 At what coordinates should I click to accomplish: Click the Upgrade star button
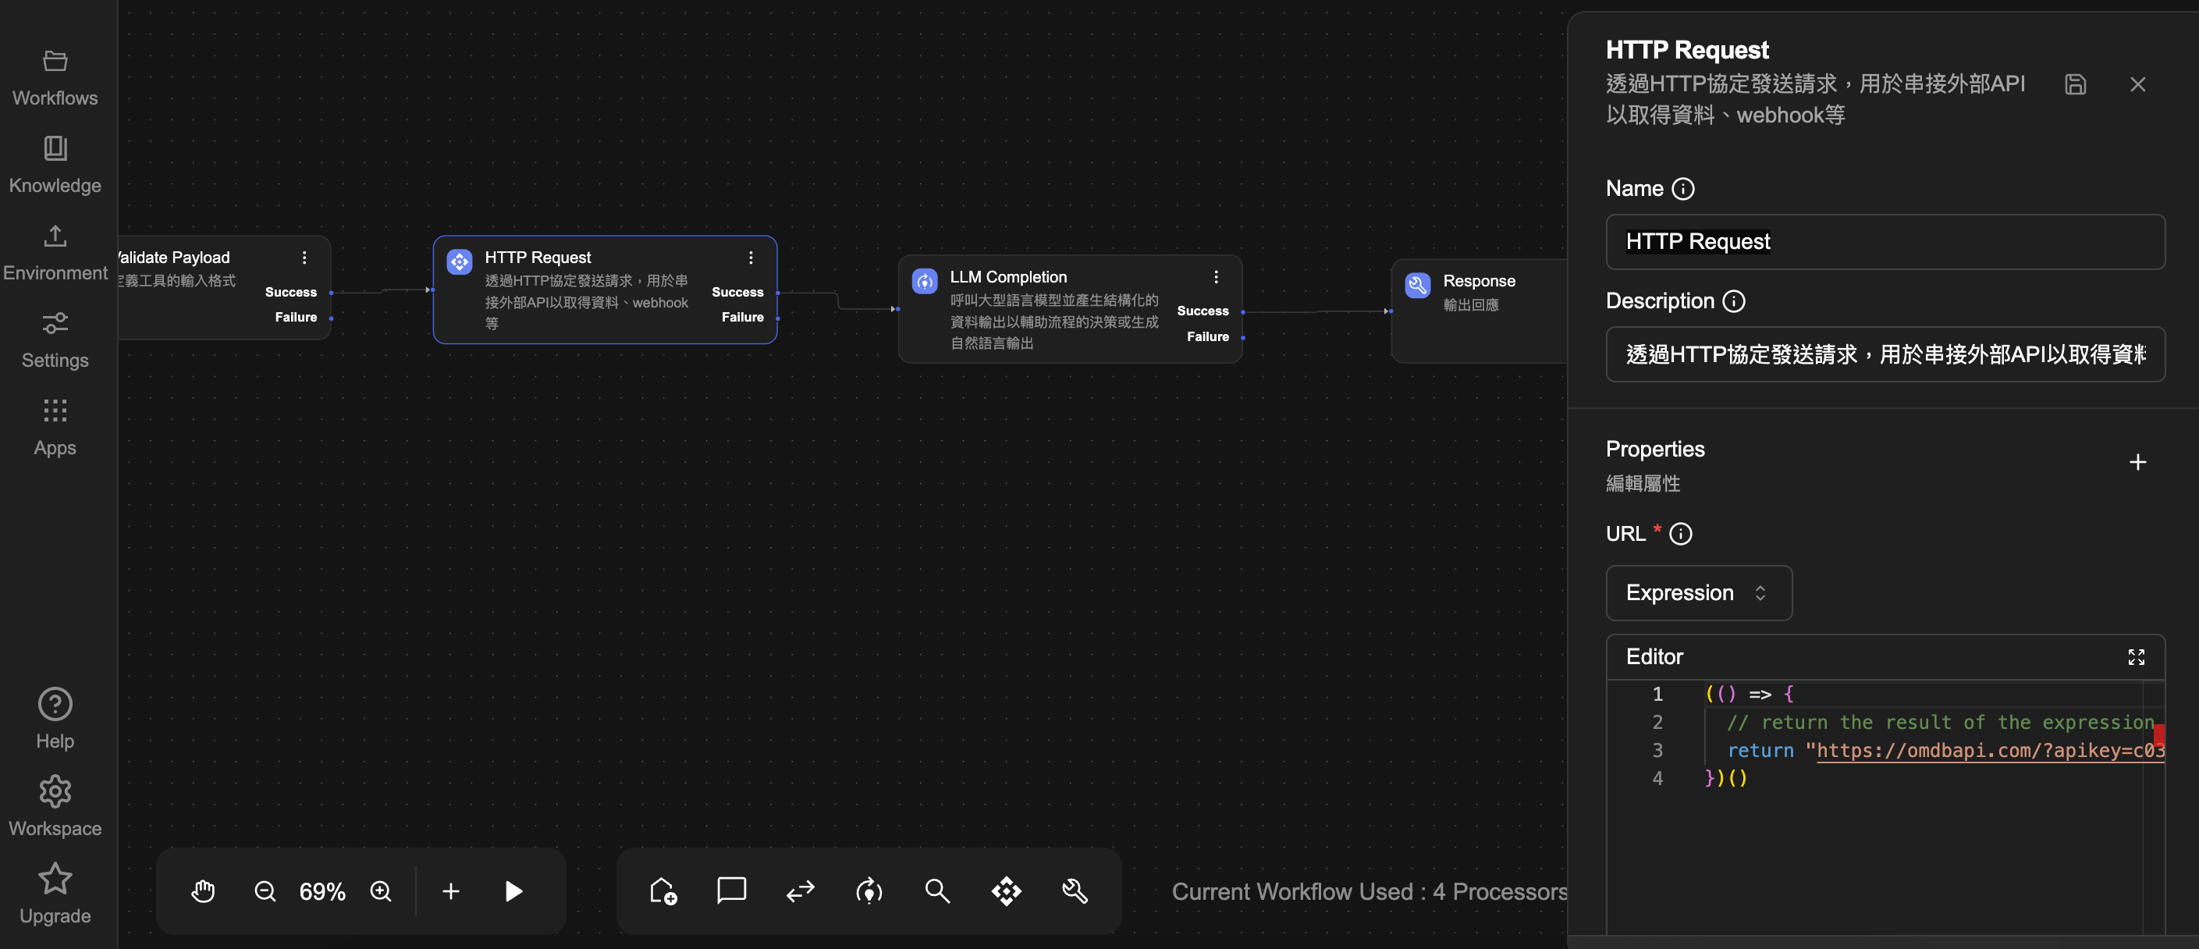coord(55,894)
